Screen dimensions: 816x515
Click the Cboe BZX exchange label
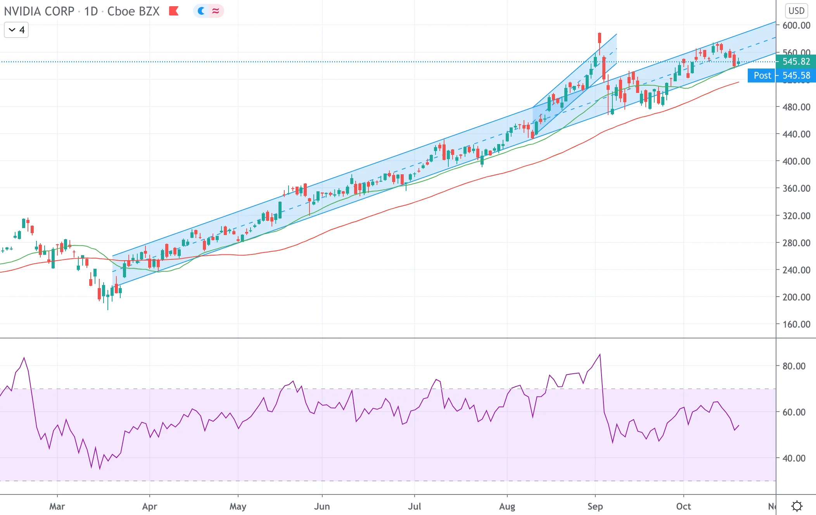click(133, 11)
